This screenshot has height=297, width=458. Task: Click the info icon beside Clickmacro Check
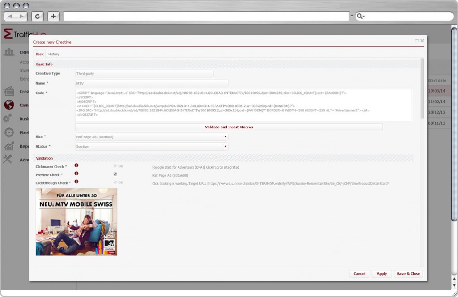(x=76, y=165)
